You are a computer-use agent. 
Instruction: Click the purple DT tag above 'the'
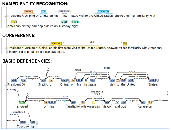click(123, 81)
